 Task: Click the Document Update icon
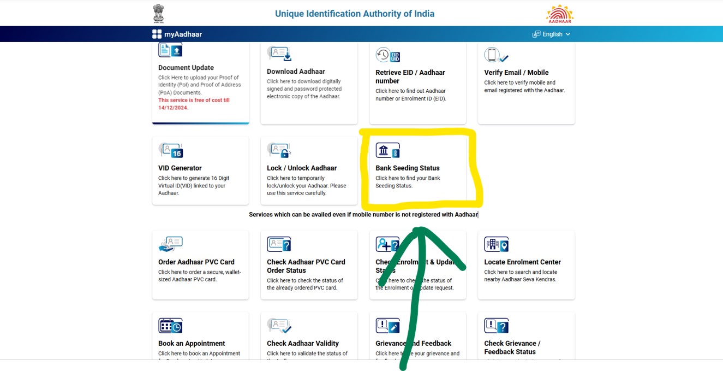point(170,50)
